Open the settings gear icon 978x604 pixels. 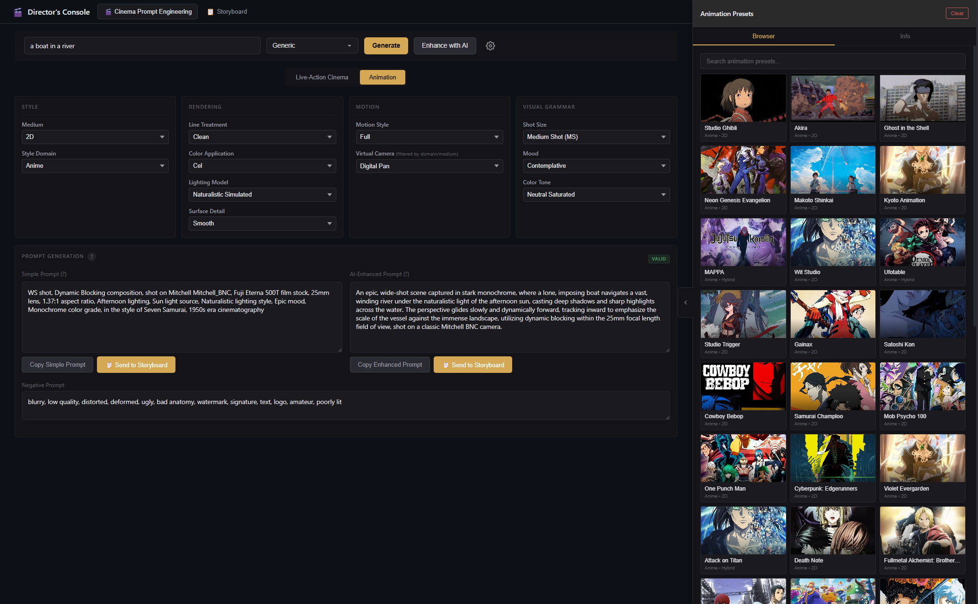490,46
